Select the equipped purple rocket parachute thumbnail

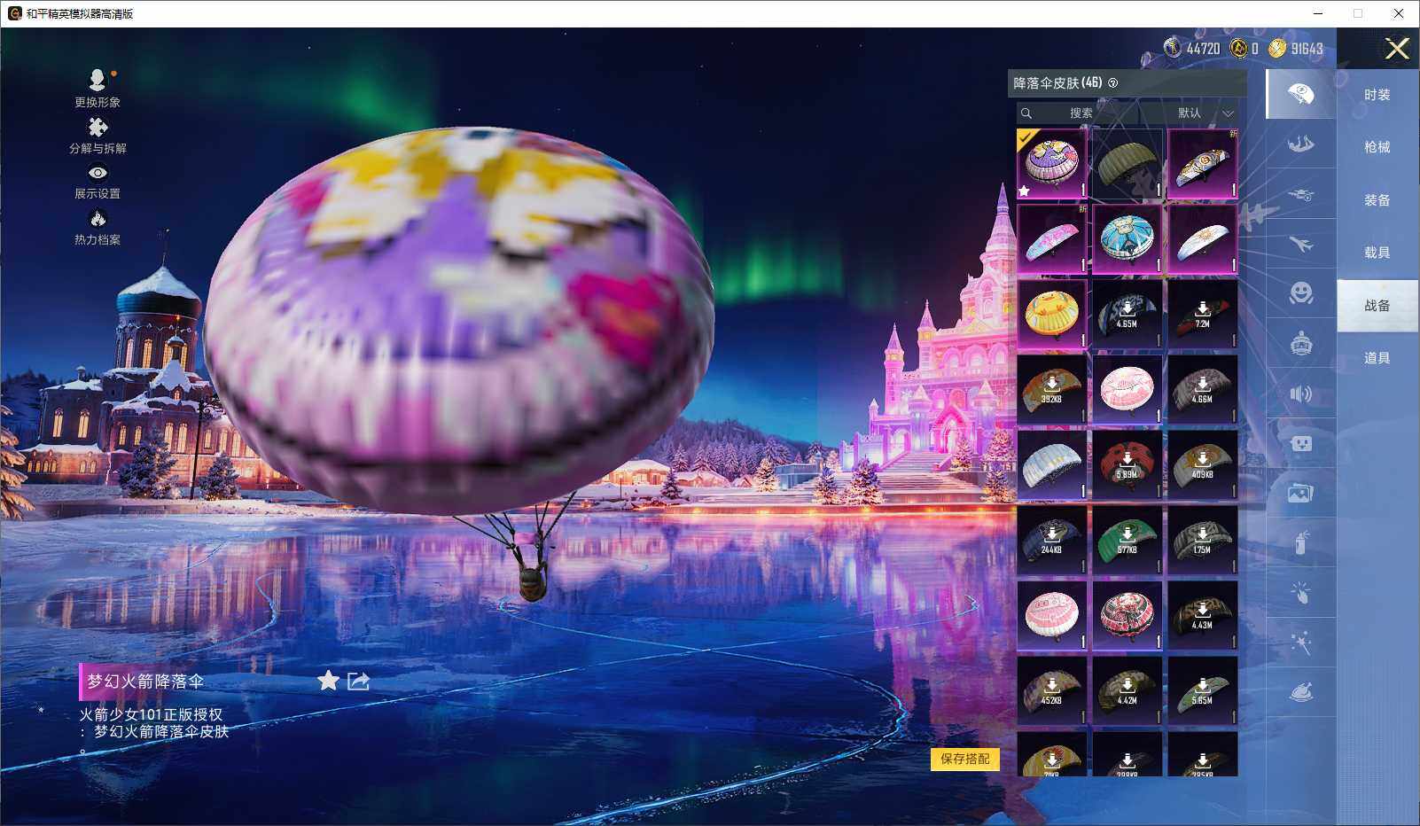(1051, 163)
